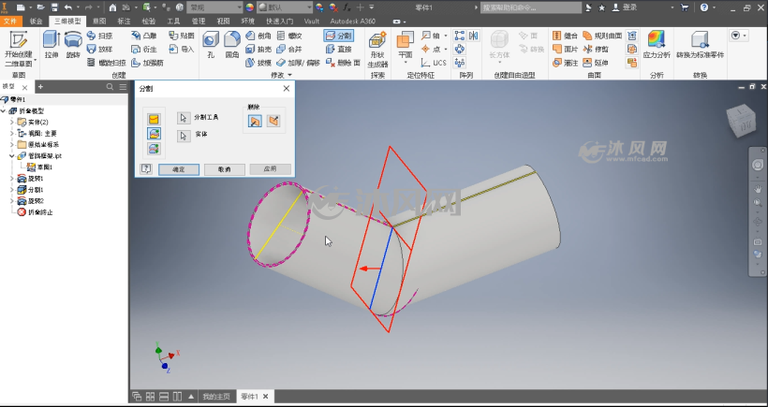Screen dimensions: 768x407
Task: Switch to the 钣金 ribbon tab
Action: point(36,21)
